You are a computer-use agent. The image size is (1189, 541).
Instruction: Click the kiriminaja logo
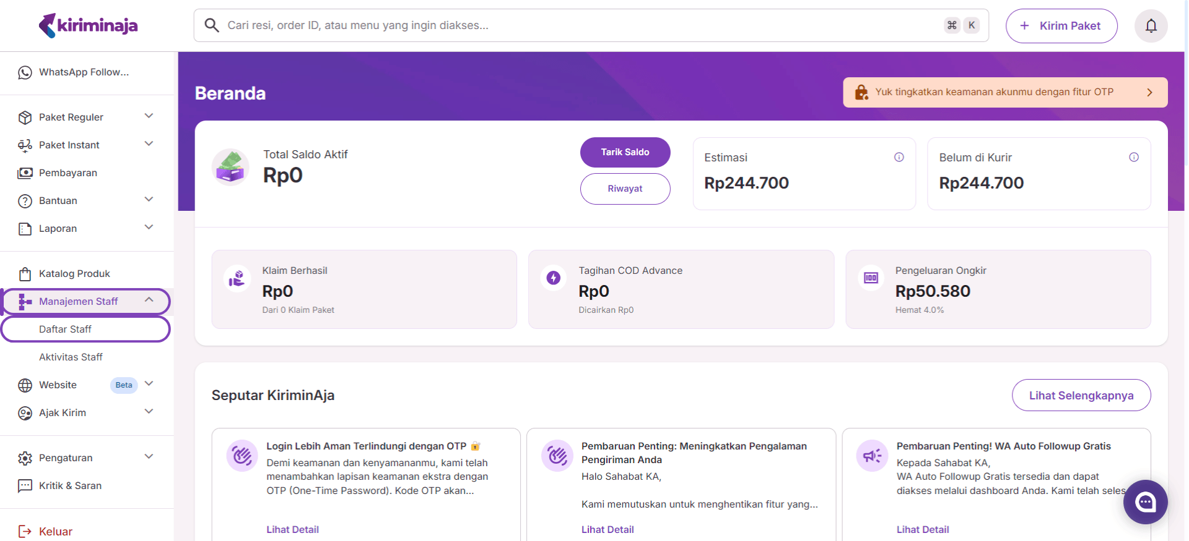pos(88,26)
